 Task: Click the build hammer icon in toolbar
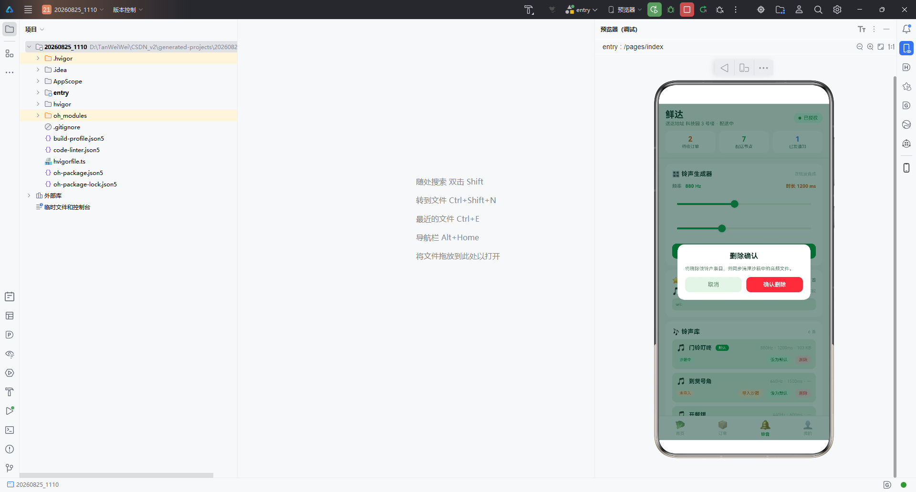pos(529,10)
